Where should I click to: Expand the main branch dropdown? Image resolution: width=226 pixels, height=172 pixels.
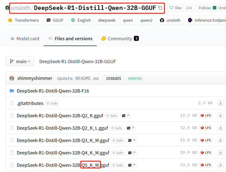click(x=20, y=62)
